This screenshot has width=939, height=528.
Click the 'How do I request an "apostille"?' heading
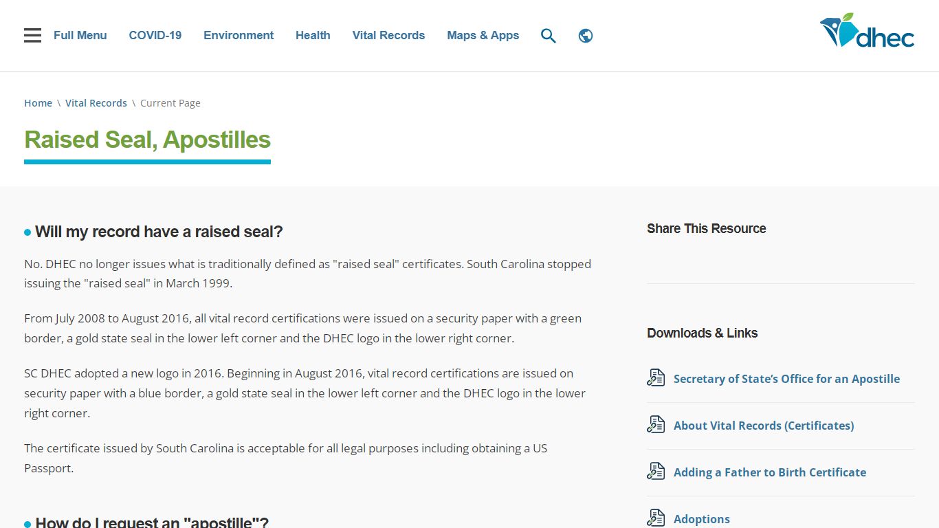(x=152, y=522)
